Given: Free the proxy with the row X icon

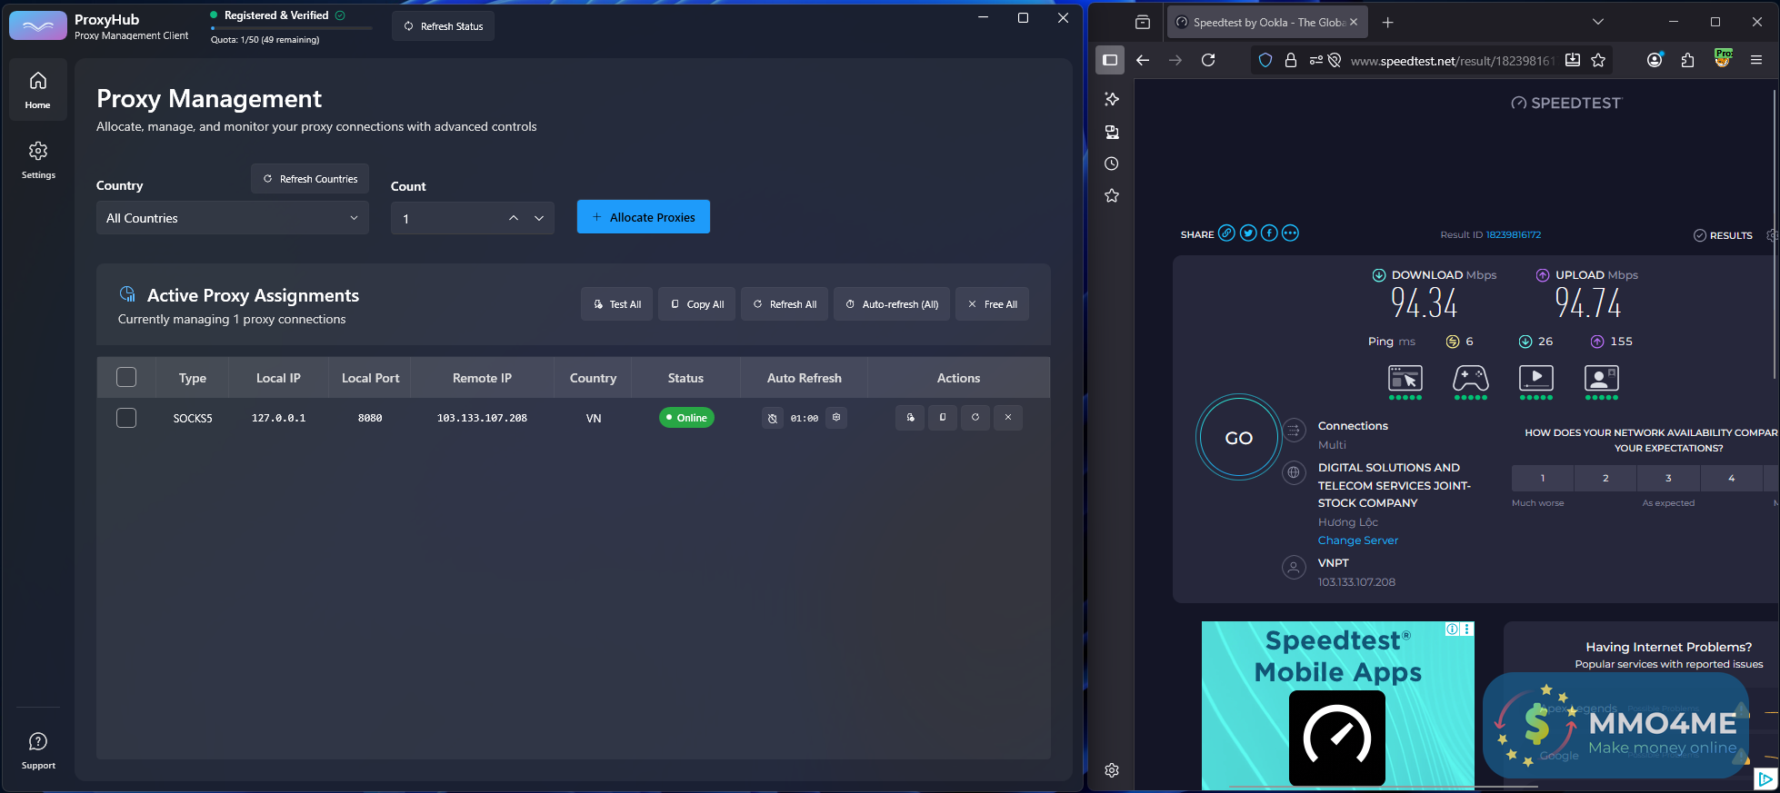Looking at the screenshot, I should 1008,418.
